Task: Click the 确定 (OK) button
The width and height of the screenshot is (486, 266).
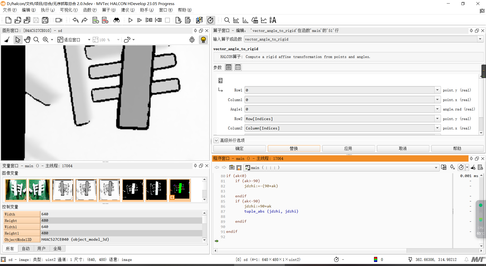Action: coord(239,148)
